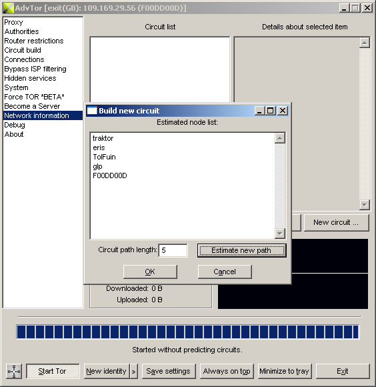
Task: Click node list scroll up arrow
Action: (x=280, y=138)
